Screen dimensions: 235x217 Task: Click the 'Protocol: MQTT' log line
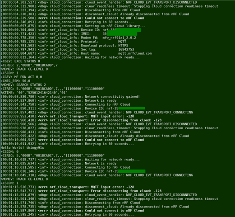(x=64, y=42)
